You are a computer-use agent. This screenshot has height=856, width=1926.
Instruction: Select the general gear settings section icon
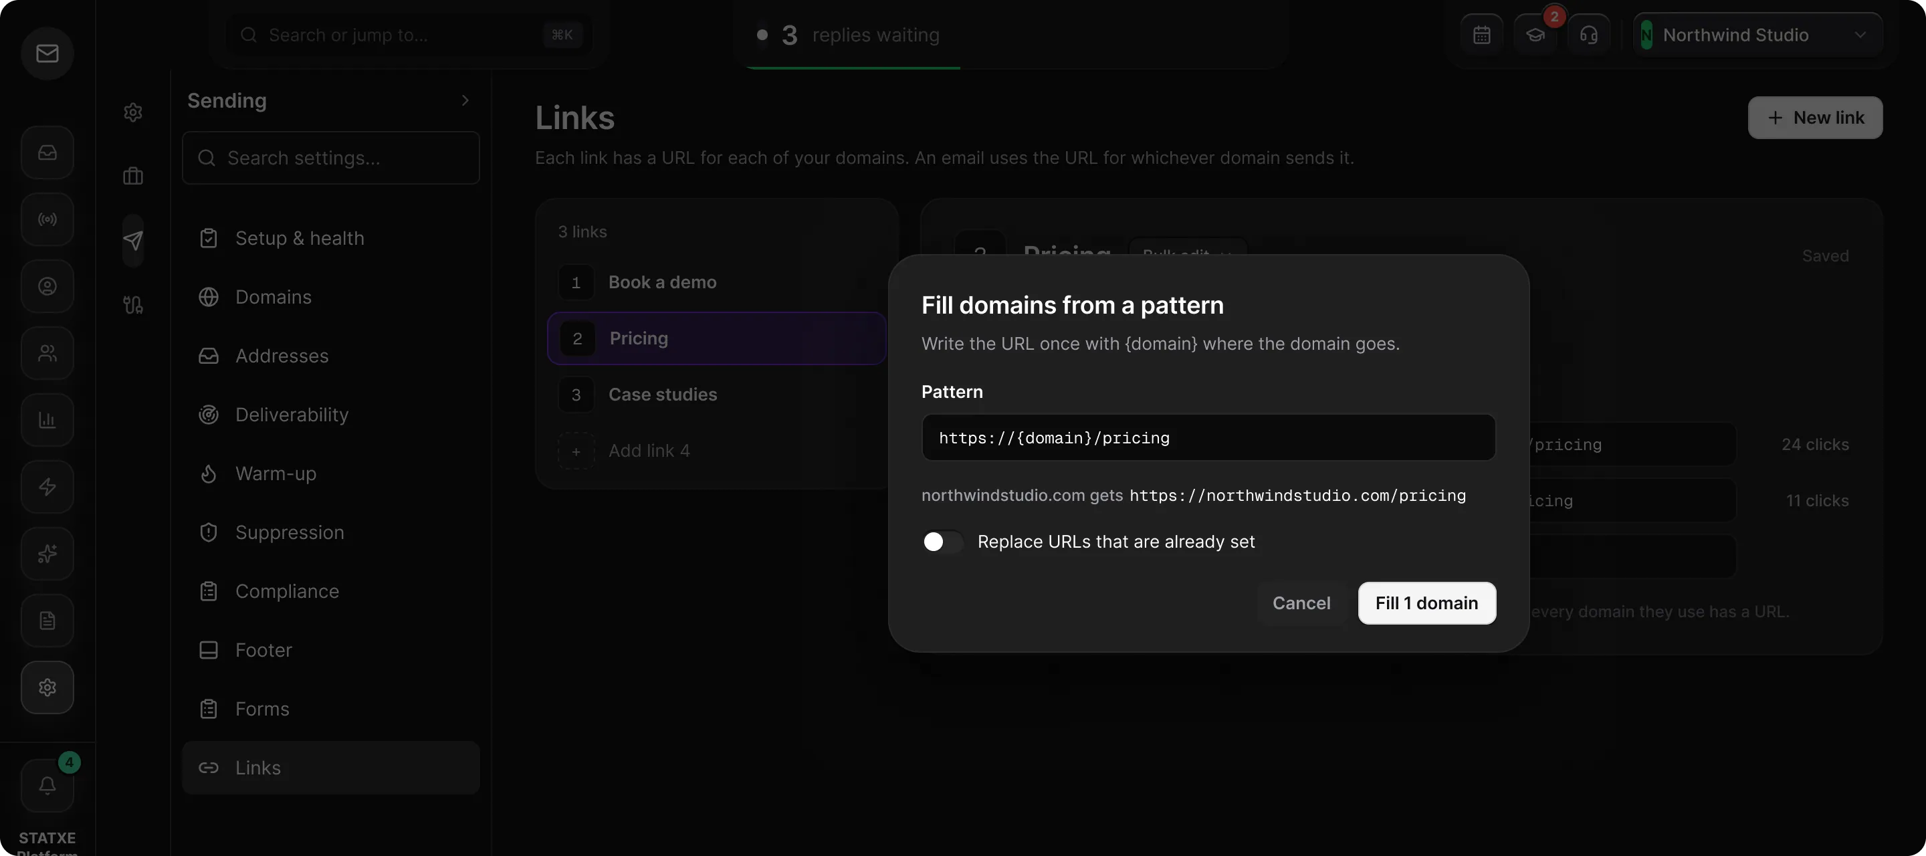click(x=133, y=112)
